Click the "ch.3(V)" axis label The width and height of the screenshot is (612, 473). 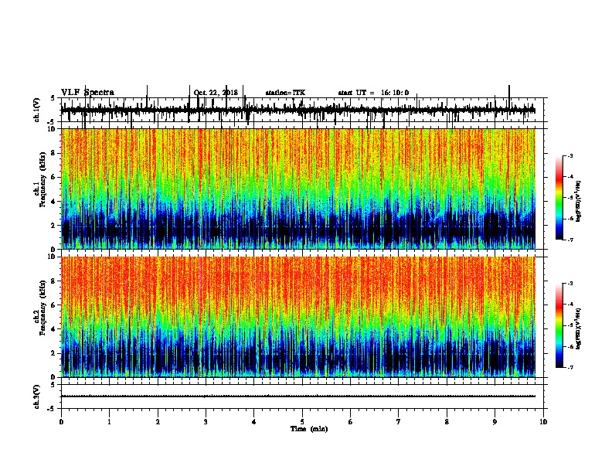point(37,396)
